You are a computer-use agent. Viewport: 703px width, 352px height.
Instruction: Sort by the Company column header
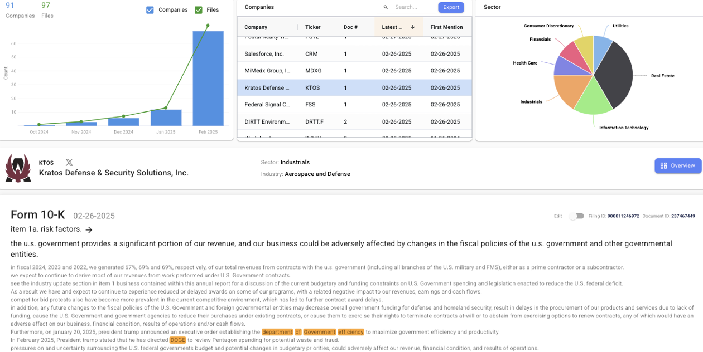pos(256,27)
